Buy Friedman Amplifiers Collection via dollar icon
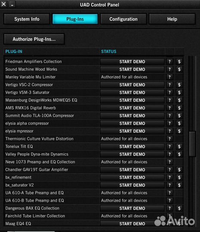The width and height of the screenshot is (200, 232). (179, 61)
